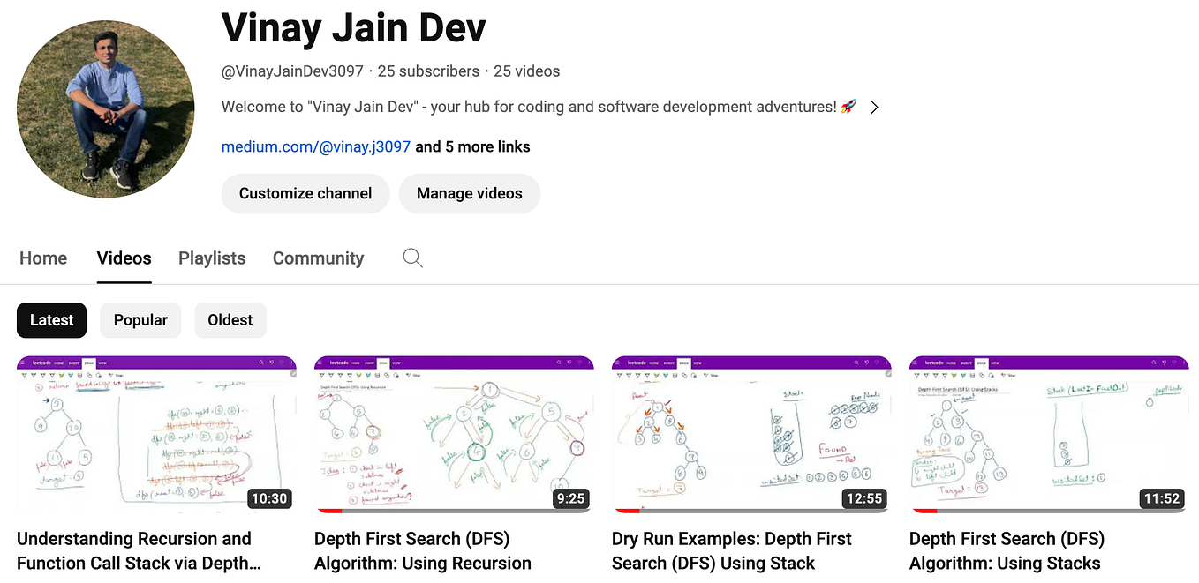Open the channel search icon

[412, 258]
